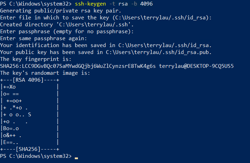This screenshot has width=250, height=163.
Task: Click the 'Bo=.o' randomart row
Action: 11,128
